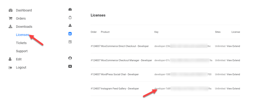Viewport: 258px width, 100px height.
Task: Select the list-style tickets icon in the compact column
Action: 70,42
